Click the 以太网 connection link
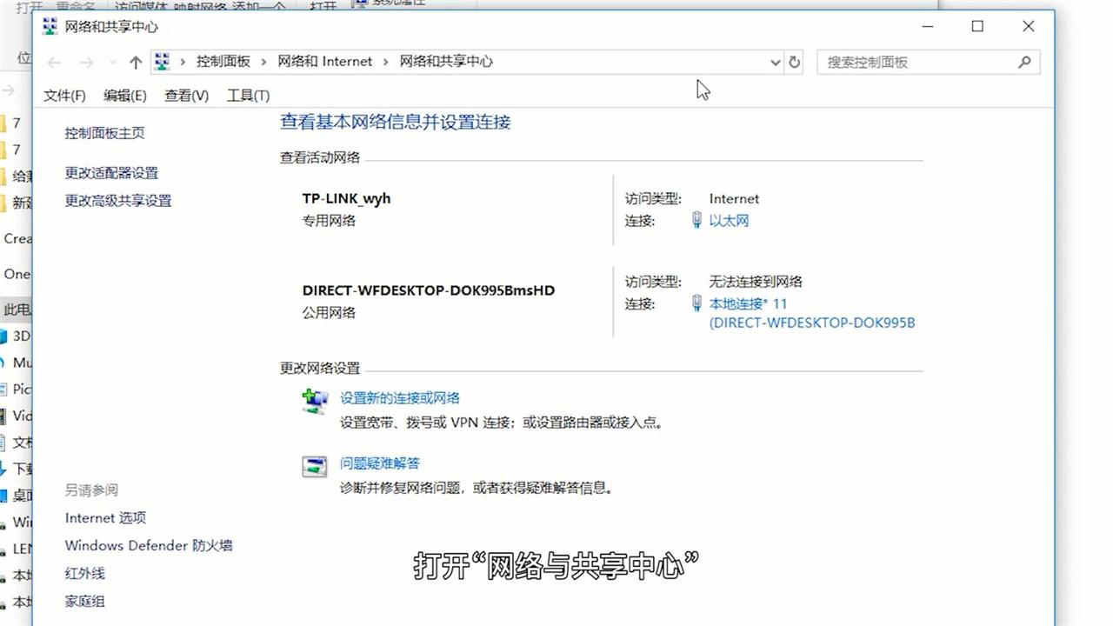 pos(729,220)
